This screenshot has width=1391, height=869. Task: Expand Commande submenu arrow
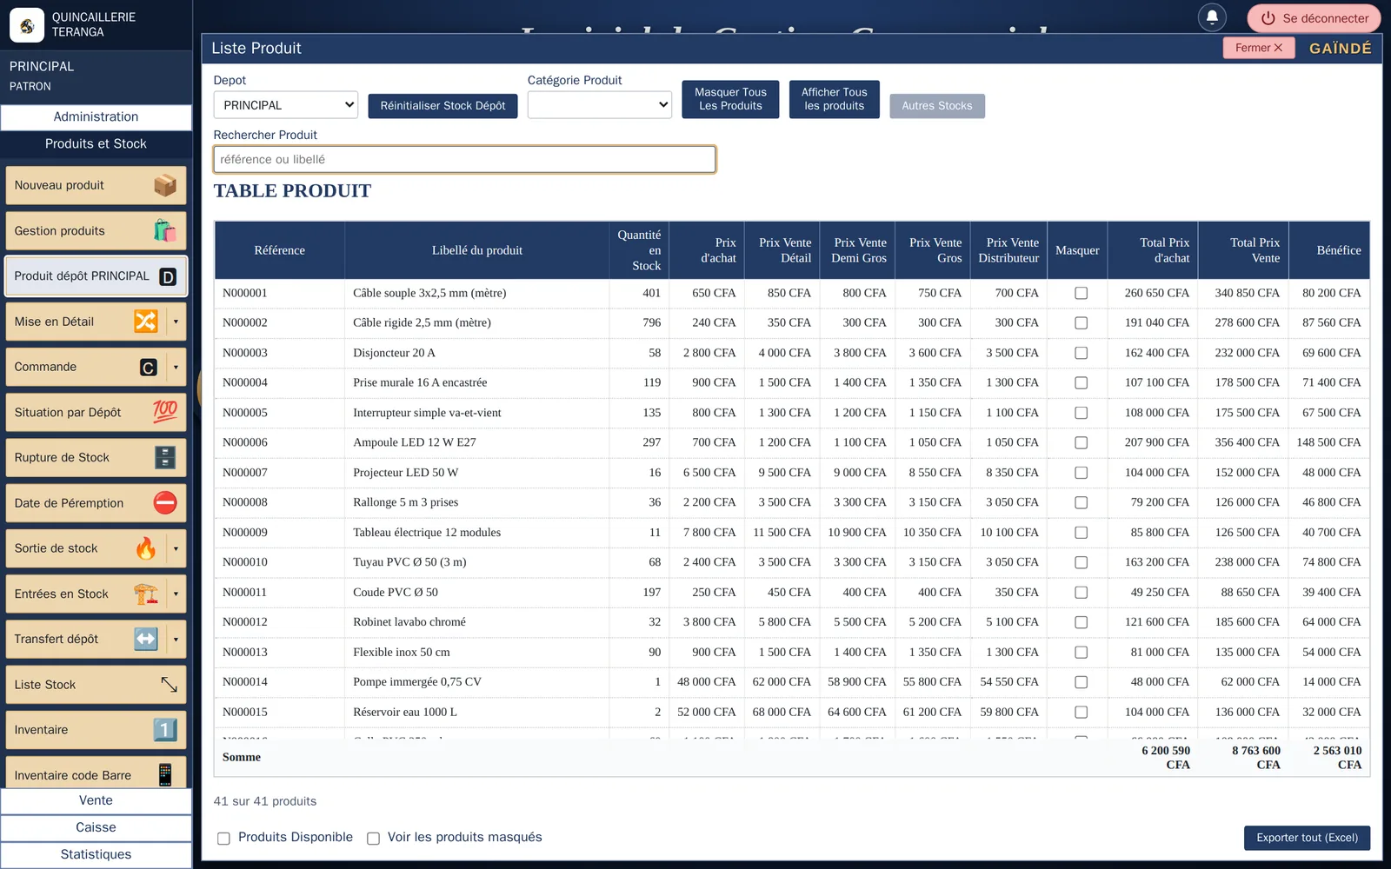176,367
